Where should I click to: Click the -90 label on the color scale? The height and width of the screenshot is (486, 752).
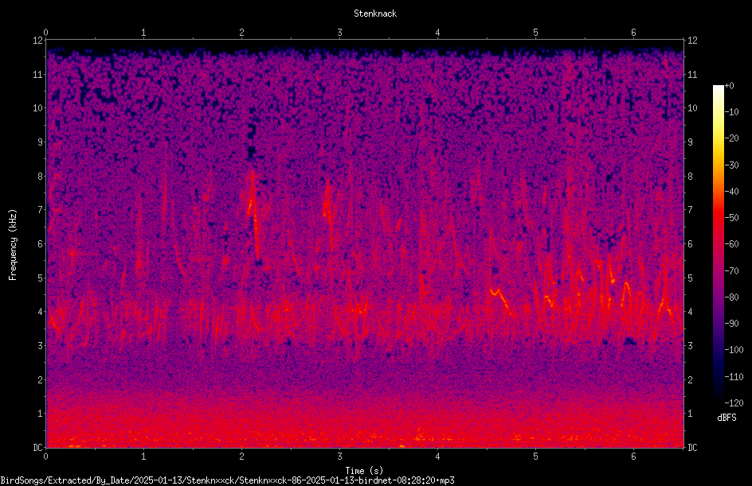[731, 324]
